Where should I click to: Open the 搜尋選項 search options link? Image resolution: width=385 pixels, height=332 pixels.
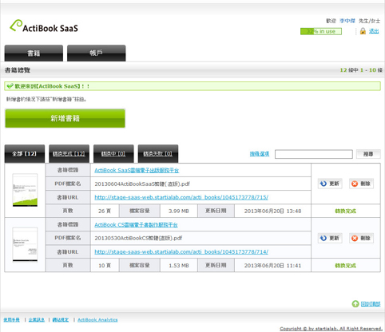260,154
